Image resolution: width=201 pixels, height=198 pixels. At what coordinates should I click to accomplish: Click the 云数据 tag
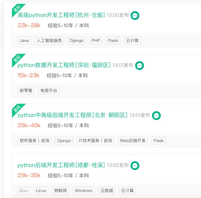coord(107,191)
